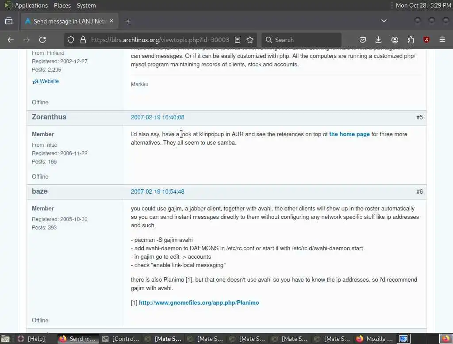Image resolution: width=453 pixels, height=344 pixels.
Task: Focus the Search box in toolbar
Action: point(301,40)
